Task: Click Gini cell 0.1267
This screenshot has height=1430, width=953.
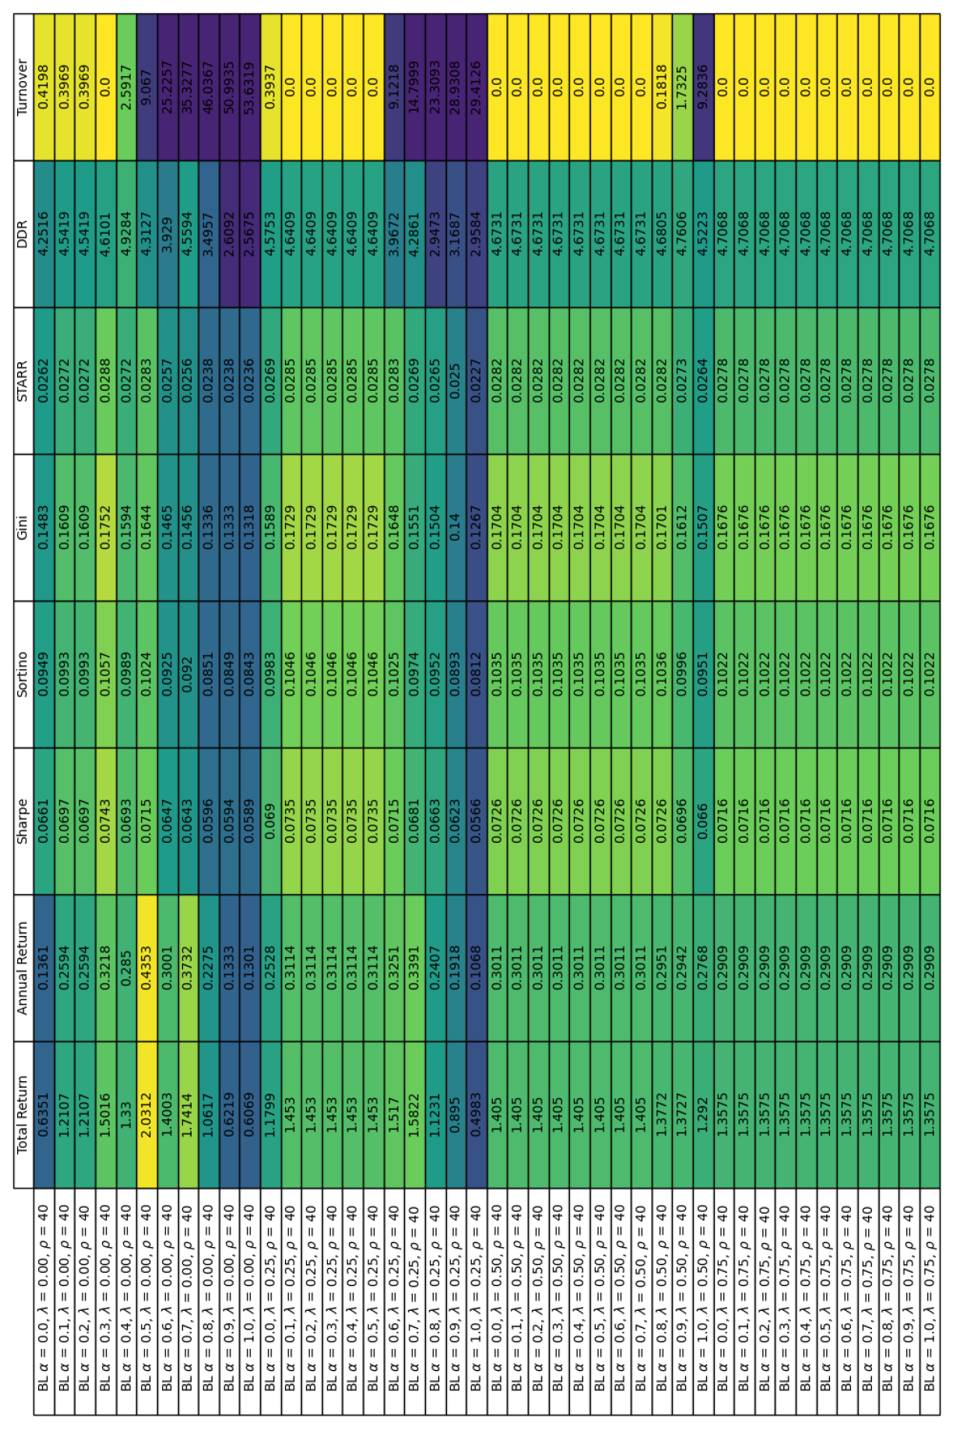Action: tap(477, 527)
